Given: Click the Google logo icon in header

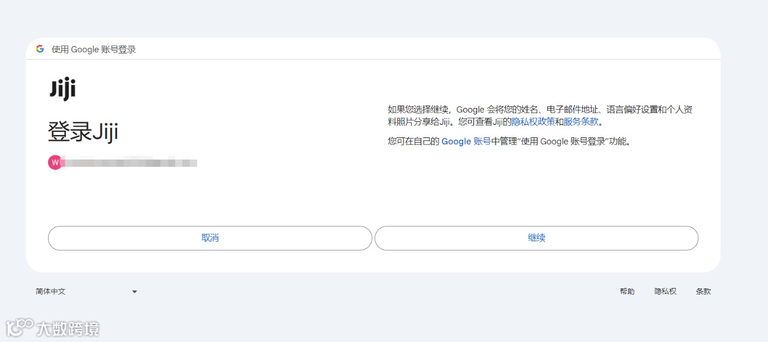Looking at the screenshot, I should click(x=40, y=49).
